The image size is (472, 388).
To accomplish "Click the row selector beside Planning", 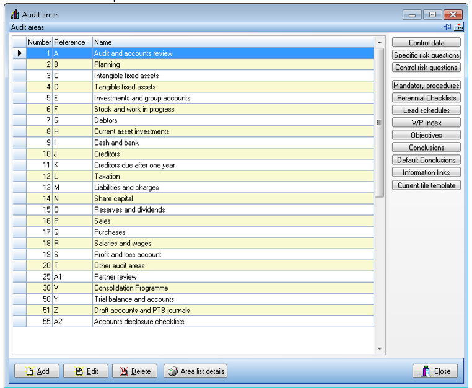I will point(20,64).
